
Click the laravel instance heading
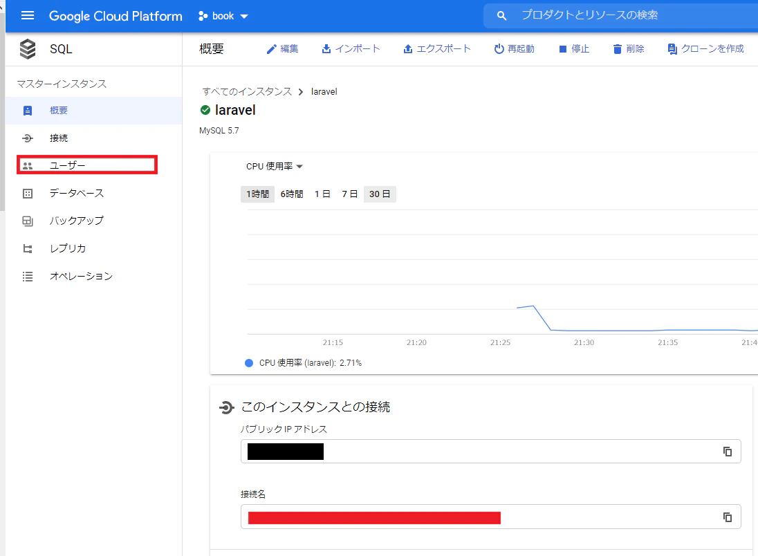pyautogui.click(x=235, y=110)
